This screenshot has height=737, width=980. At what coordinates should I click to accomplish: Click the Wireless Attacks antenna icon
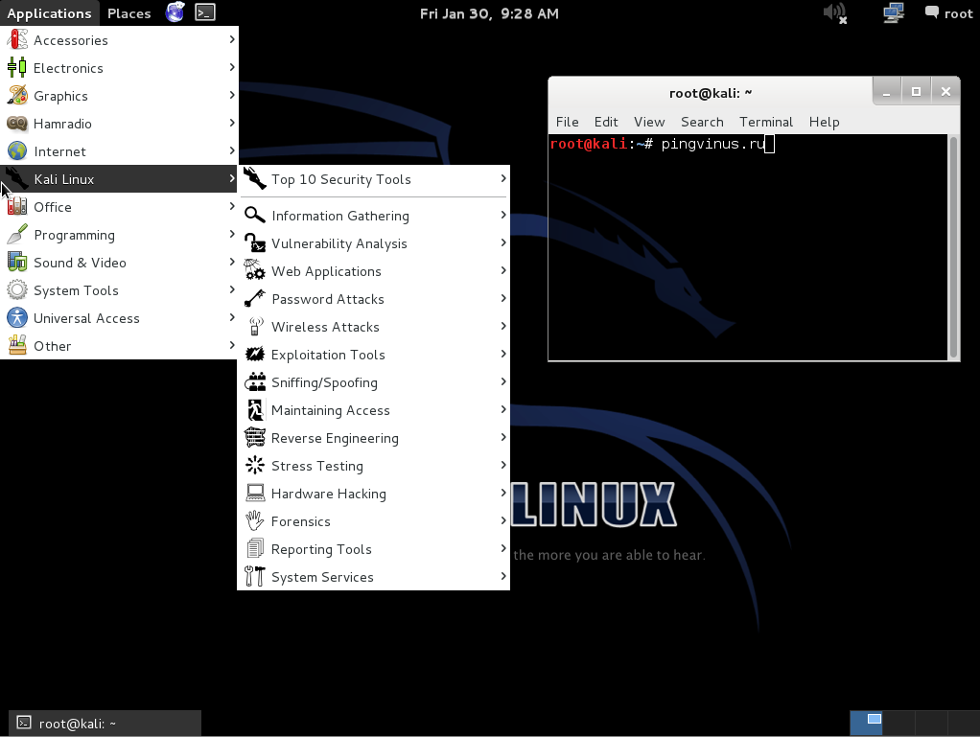point(254,327)
